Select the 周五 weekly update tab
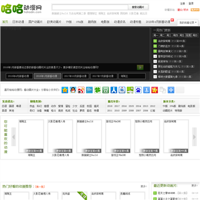The height and width of the screenshot is (200, 200). coord(182,35)
